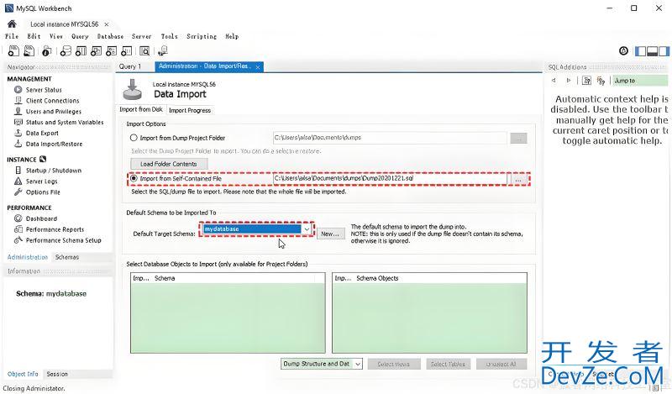Toggle the bottom output panel icon
The image size is (672, 394).
point(653,51)
